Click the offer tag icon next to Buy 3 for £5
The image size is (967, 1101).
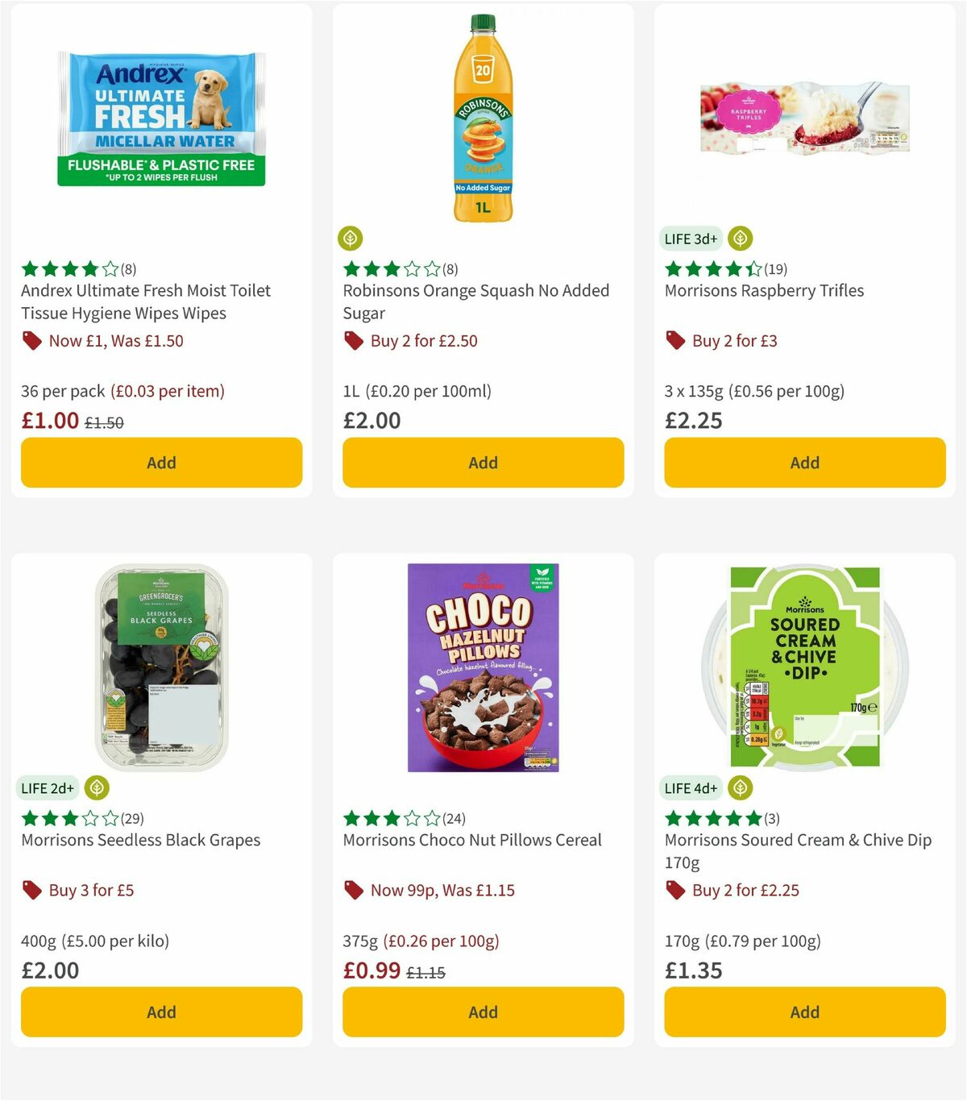31,891
